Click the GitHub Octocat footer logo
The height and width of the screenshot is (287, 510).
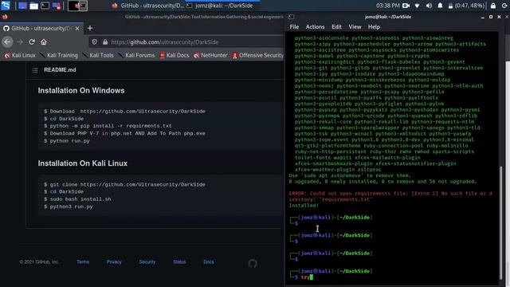tap(253, 263)
